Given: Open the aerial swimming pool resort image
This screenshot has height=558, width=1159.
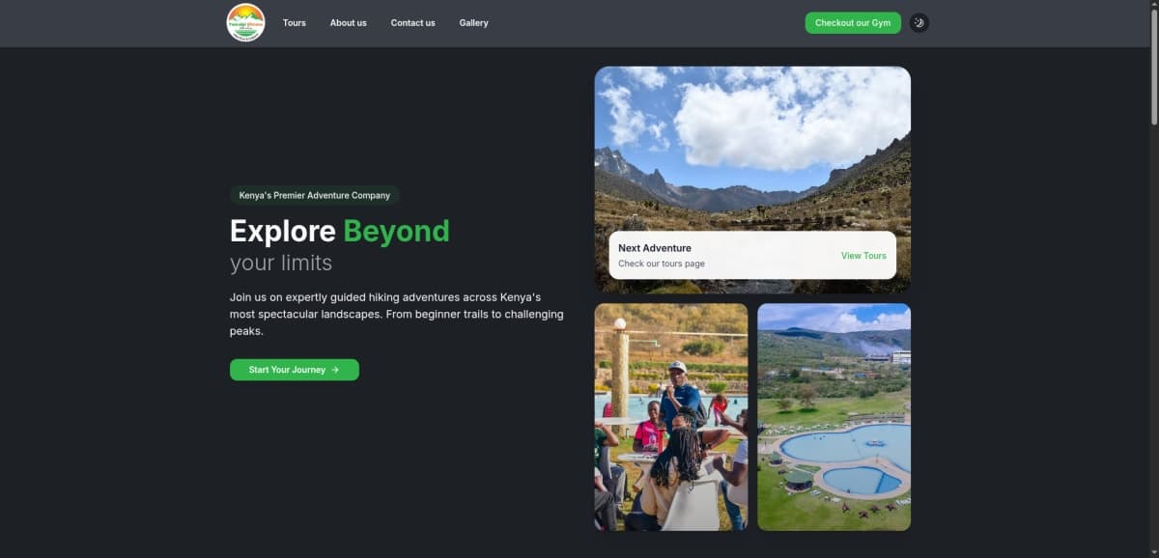Looking at the screenshot, I should pos(834,417).
